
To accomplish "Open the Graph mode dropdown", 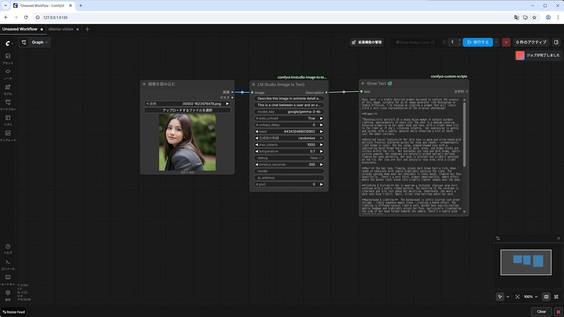I will click(x=40, y=42).
